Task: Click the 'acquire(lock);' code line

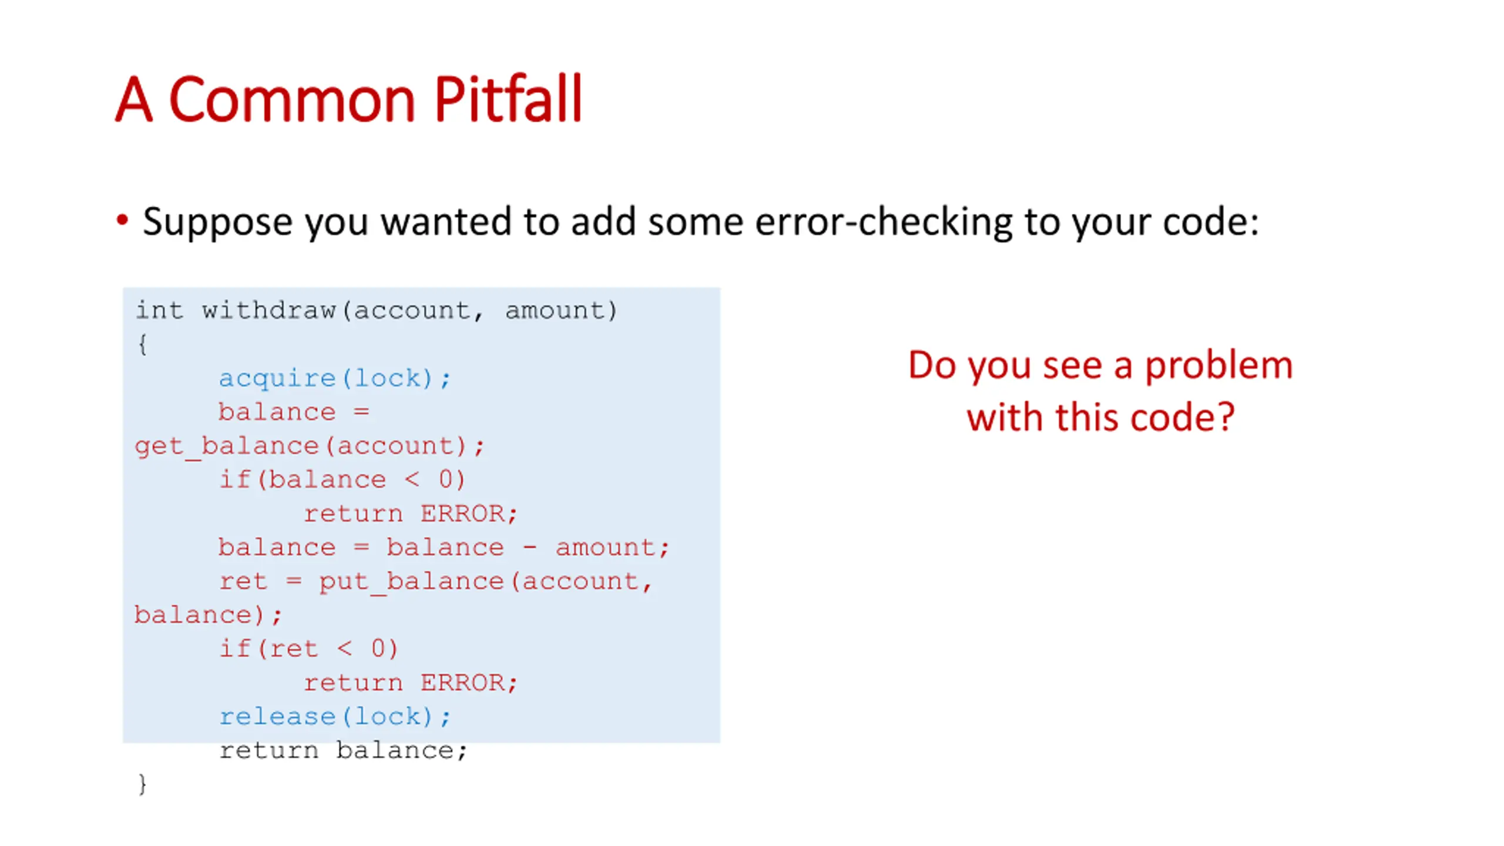Action: coord(335,378)
